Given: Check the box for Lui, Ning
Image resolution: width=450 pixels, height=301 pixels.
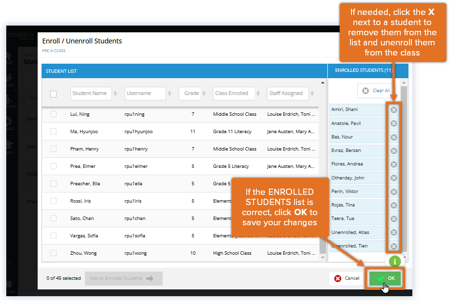Looking at the screenshot, I should [x=54, y=114].
